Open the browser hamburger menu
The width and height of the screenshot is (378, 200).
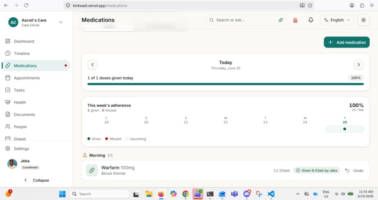(372, 5)
